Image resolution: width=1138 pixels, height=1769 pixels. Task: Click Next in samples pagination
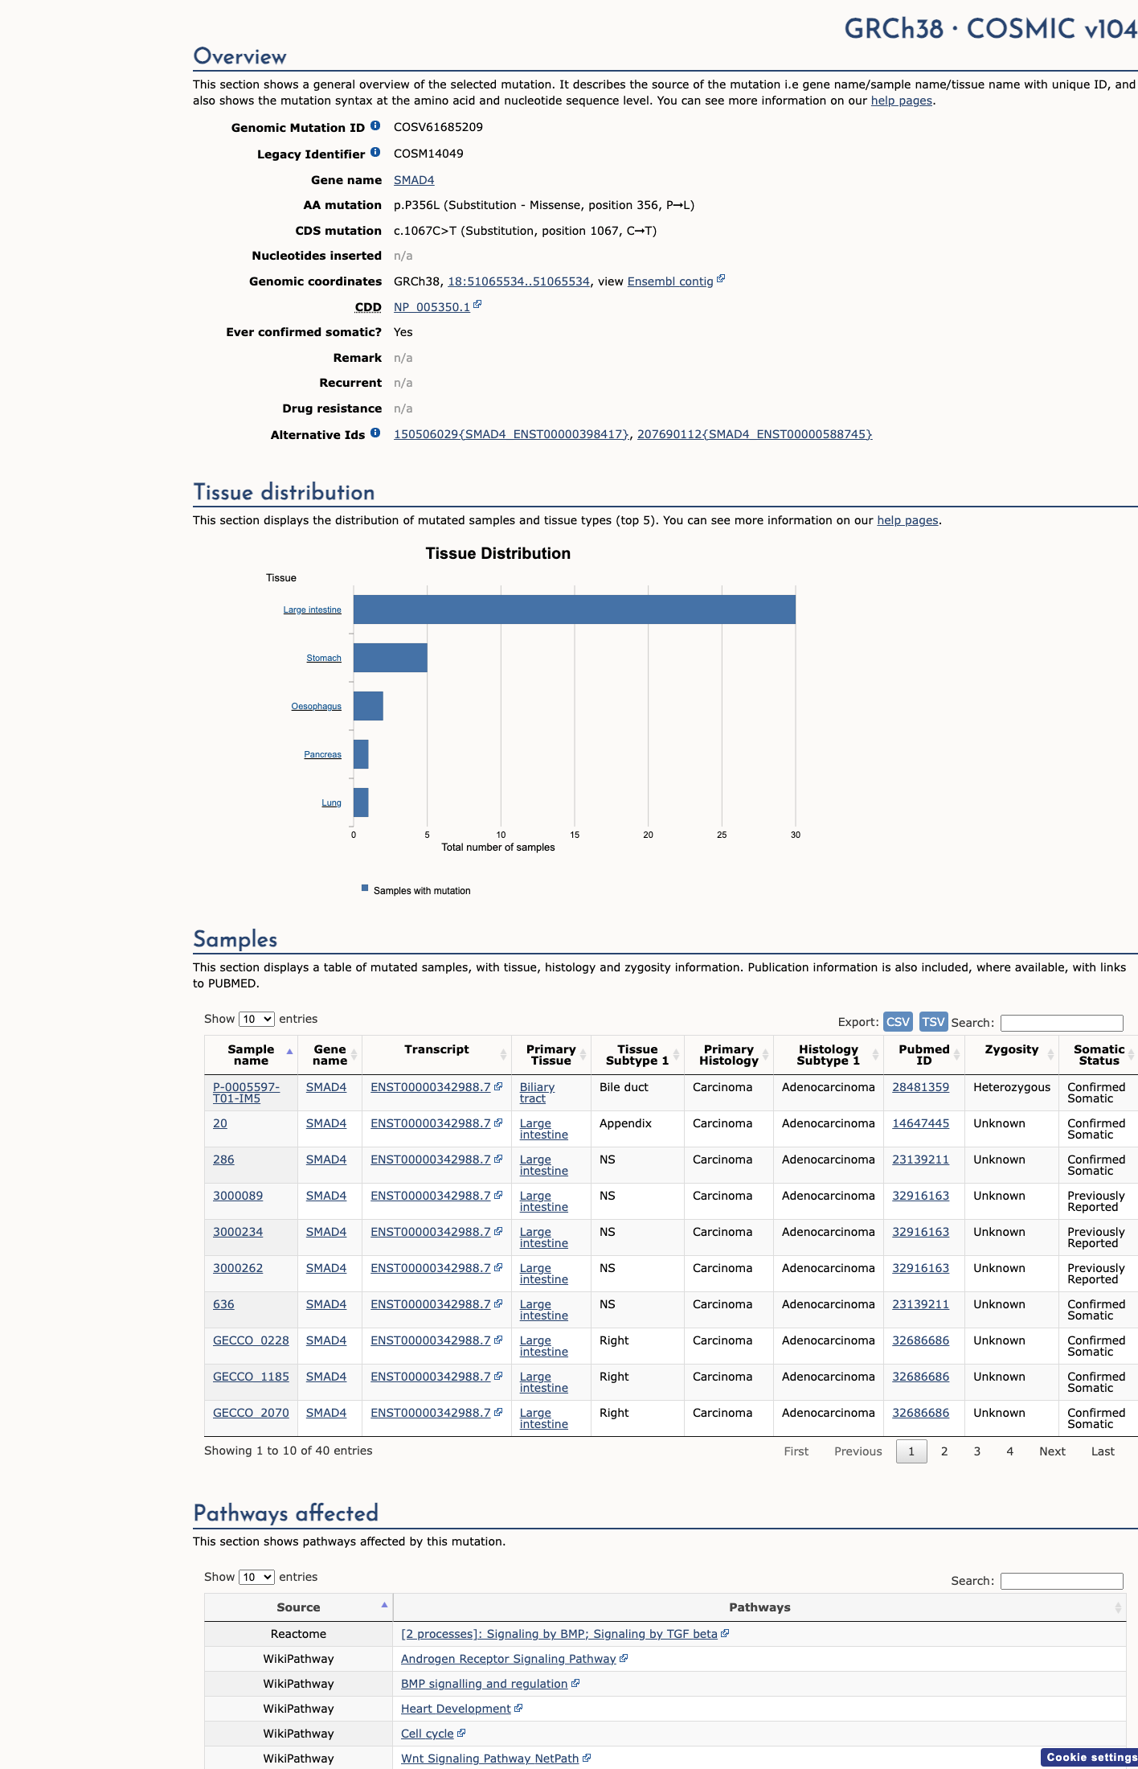coord(1052,1451)
